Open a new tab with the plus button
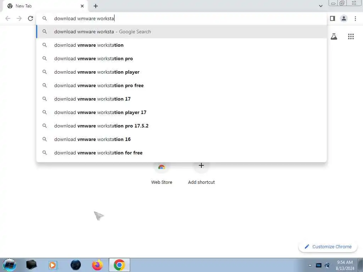This screenshot has width=363, height=272. 96,6
